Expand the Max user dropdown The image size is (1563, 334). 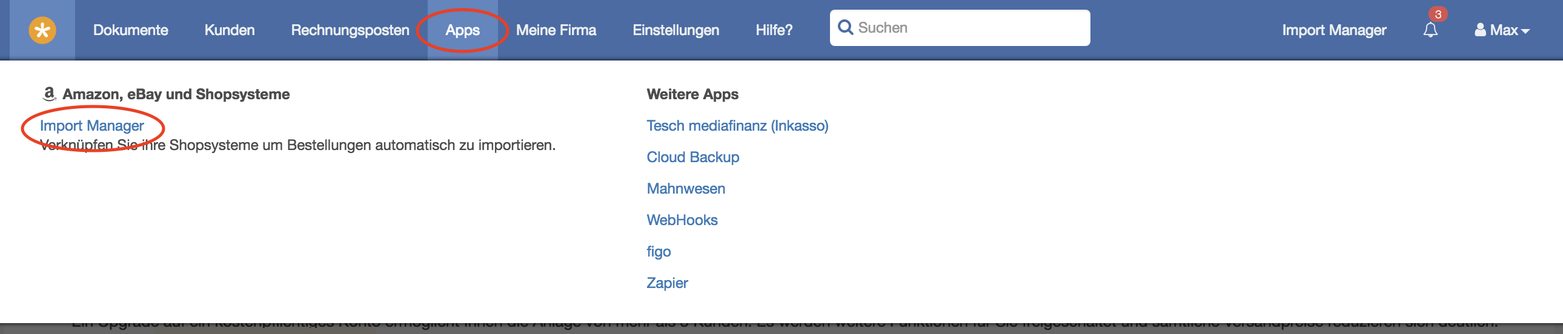(x=1502, y=30)
